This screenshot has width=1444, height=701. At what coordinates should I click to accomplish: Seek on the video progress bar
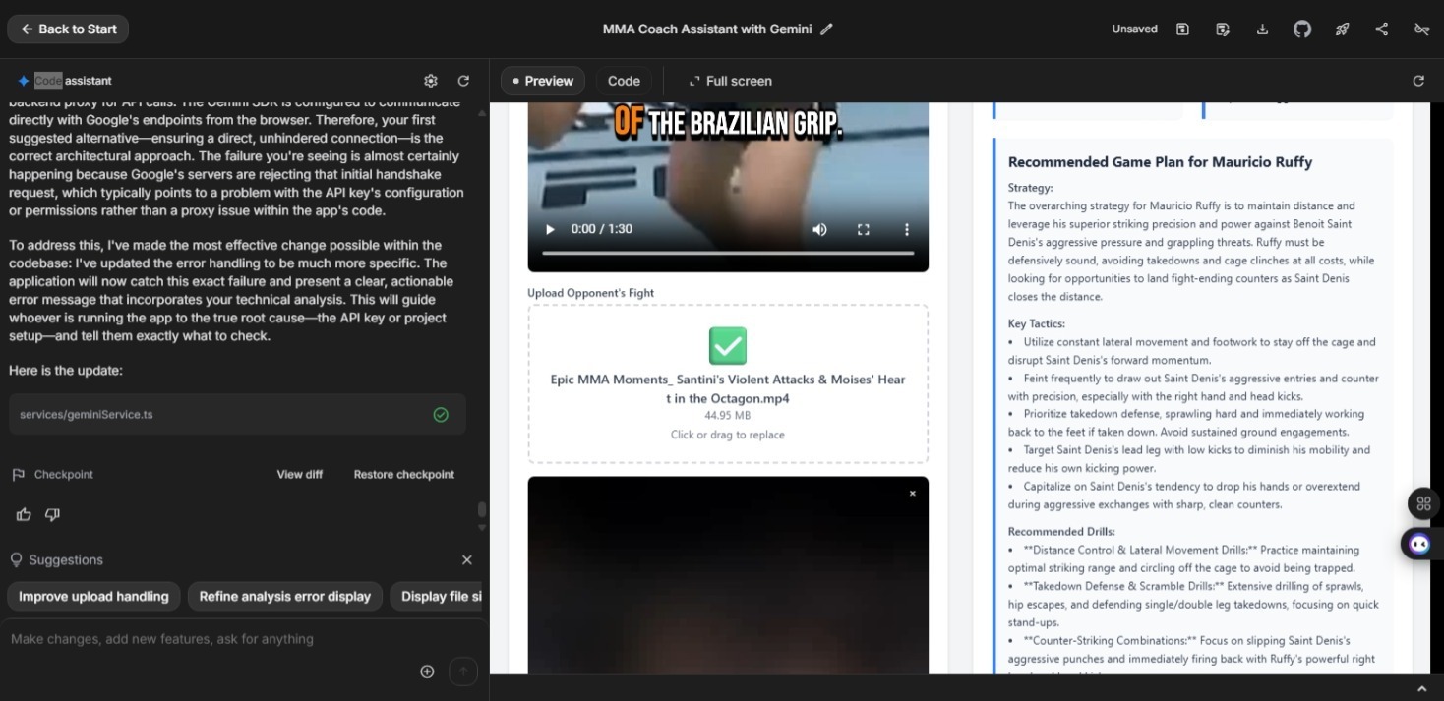728,254
